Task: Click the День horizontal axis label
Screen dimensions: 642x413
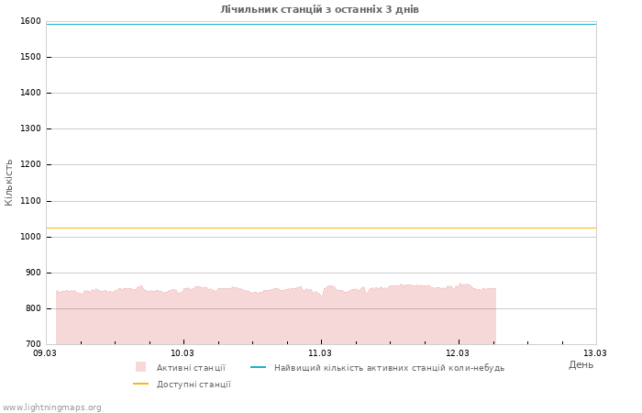Action: 581,364
